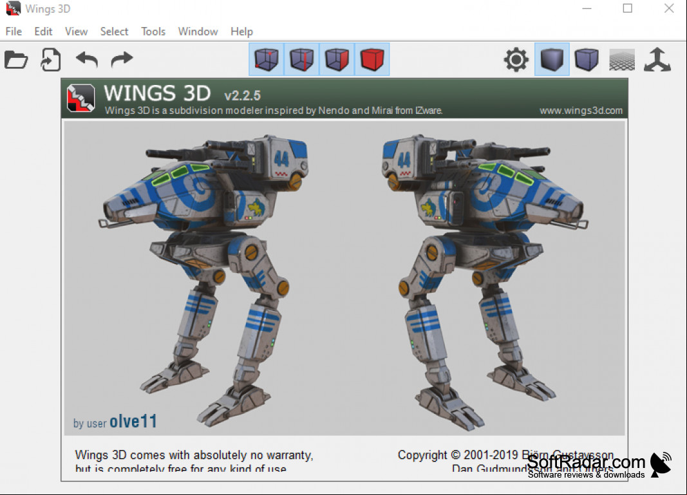Open the Select menu
This screenshot has width=687, height=495.
pos(114,32)
